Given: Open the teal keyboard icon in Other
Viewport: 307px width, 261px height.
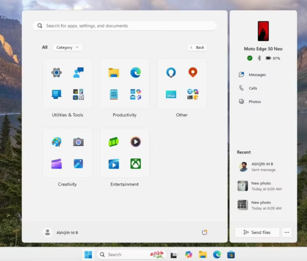Looking at the screenshot, I should [x=171, y=94].
